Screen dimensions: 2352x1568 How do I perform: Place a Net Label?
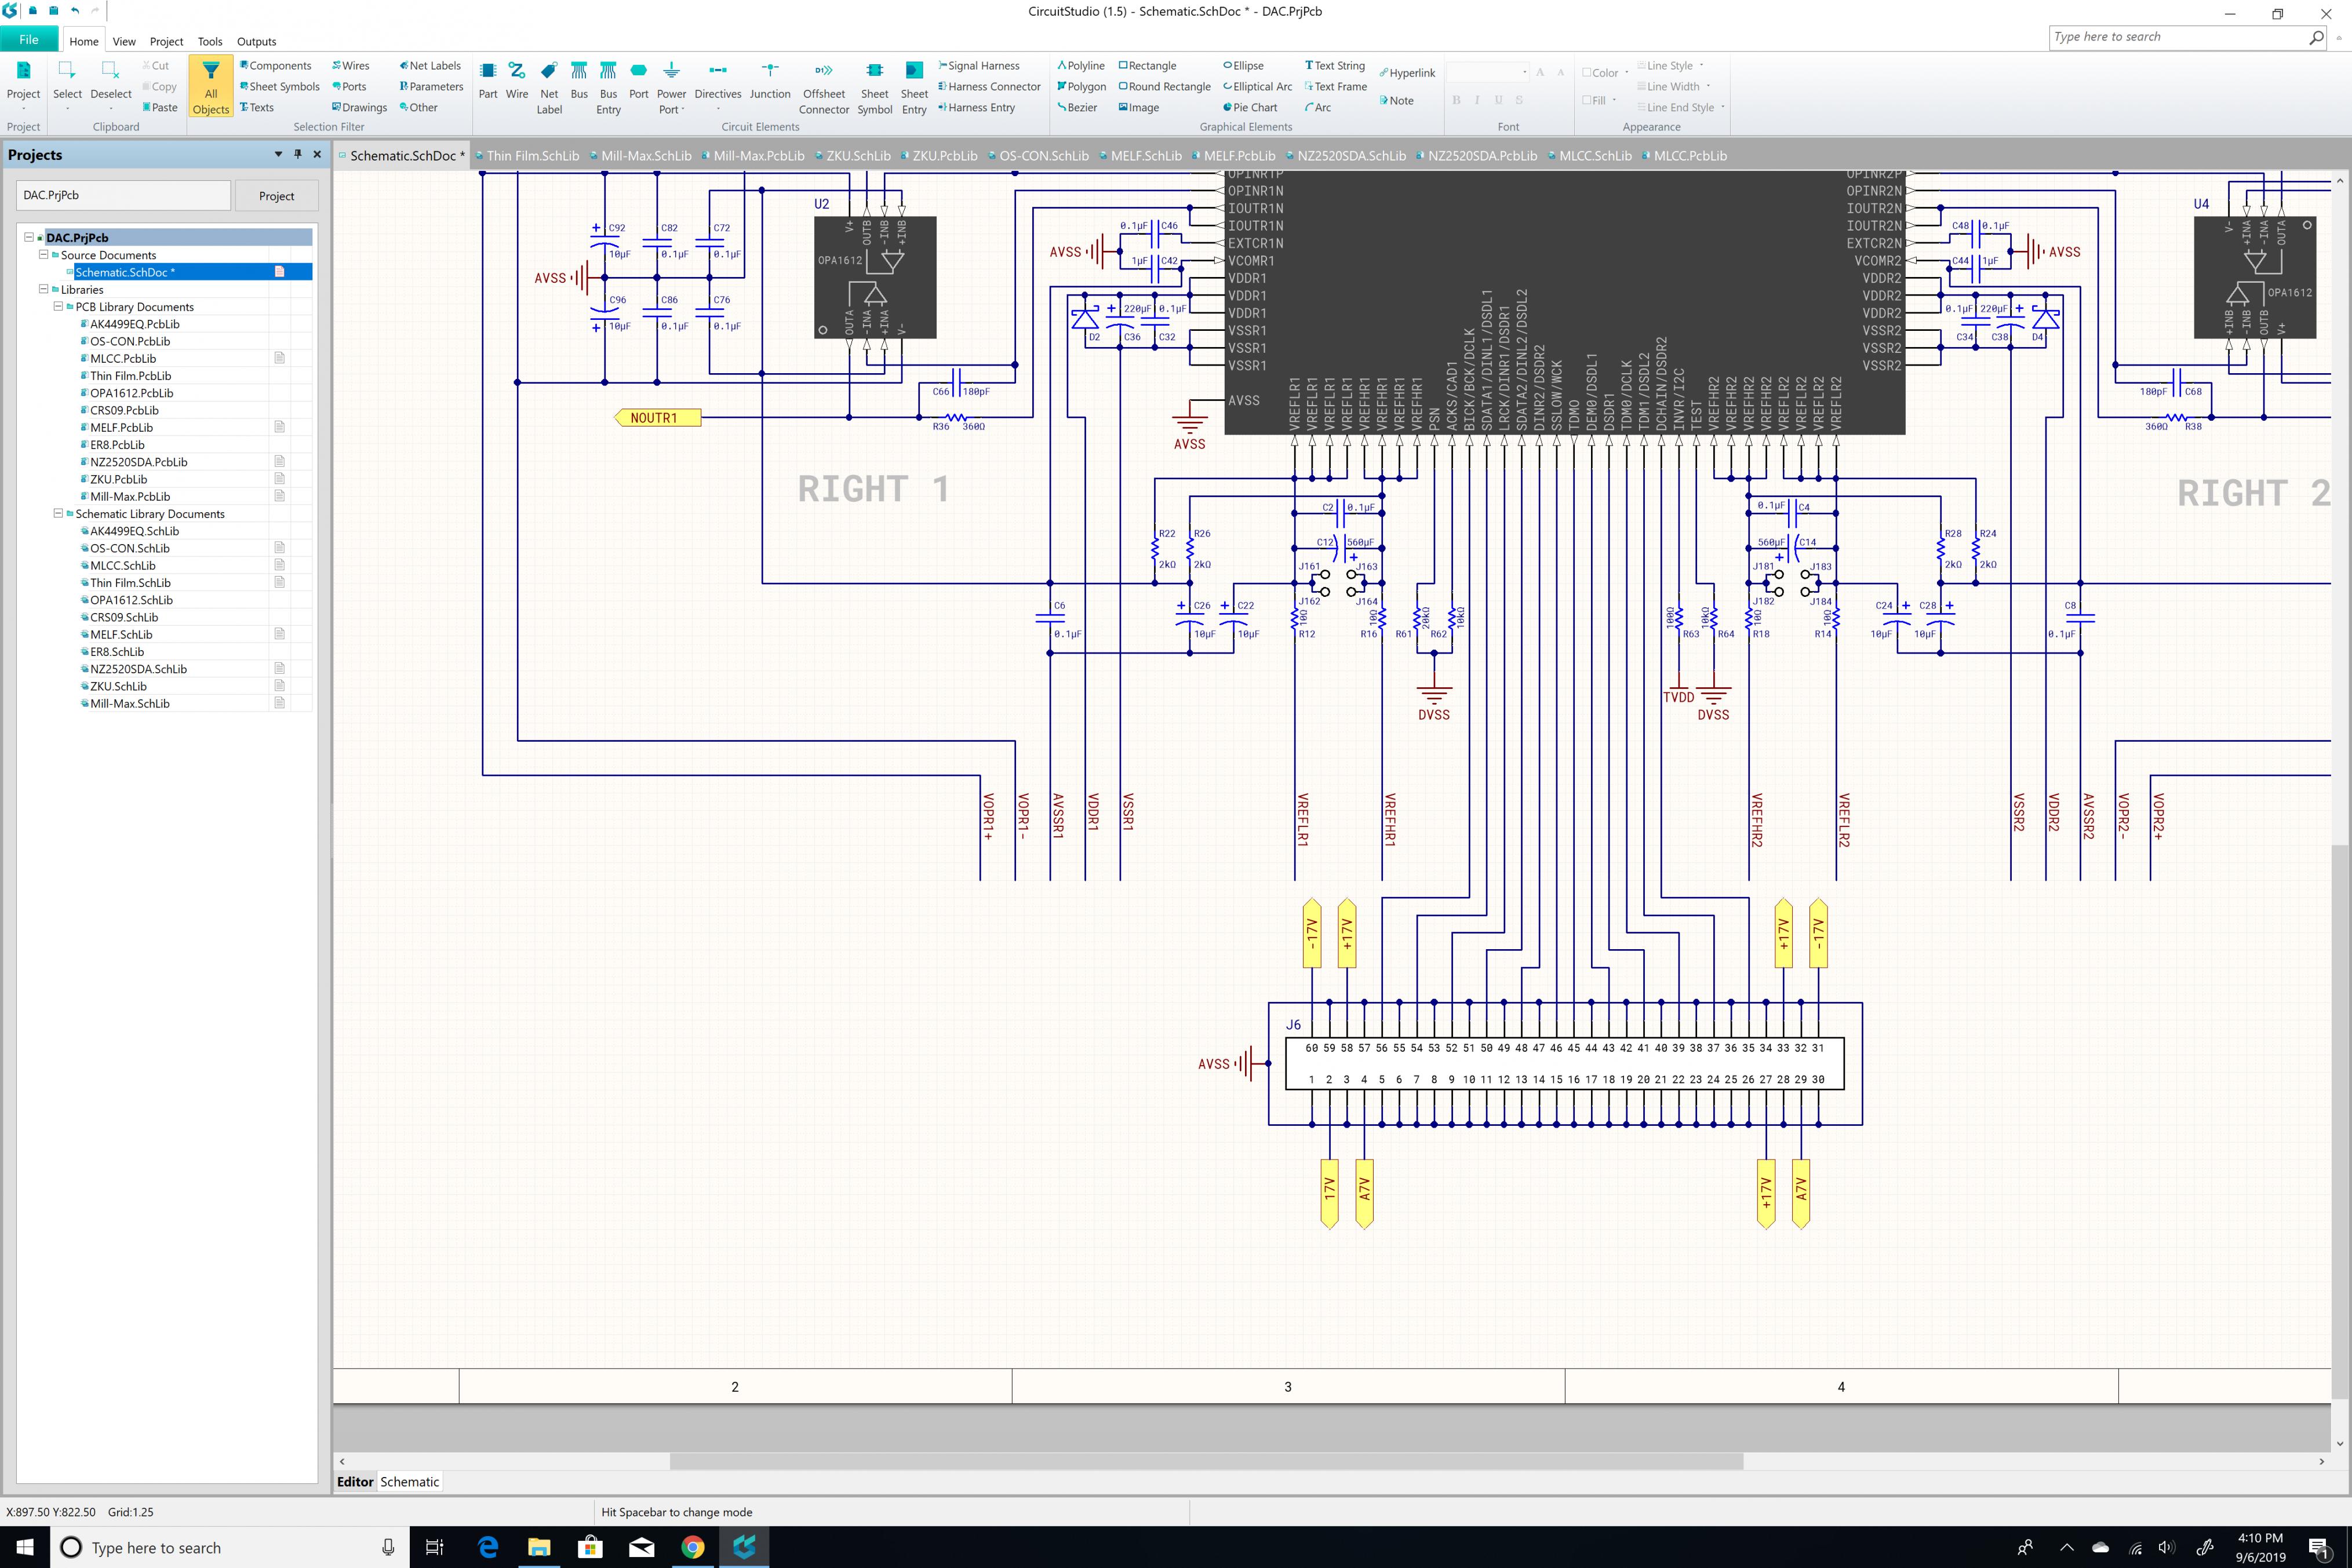549,88
